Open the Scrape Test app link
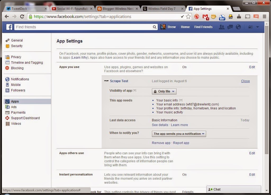This screenshot has height=195, width=271. pyautogui.click(x=119, y=81)
